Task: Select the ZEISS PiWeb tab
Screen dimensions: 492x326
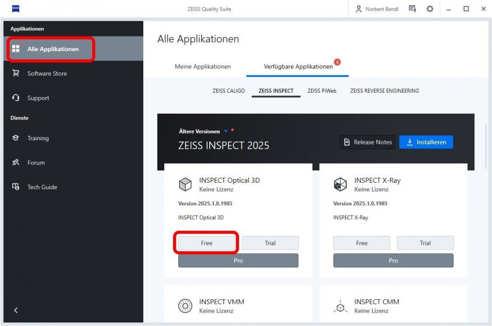Action: point(322,91)
